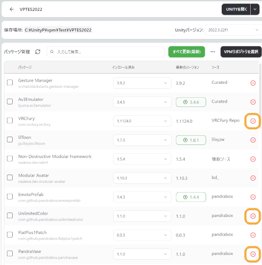Viewport: 262px width, 265px height.
Task: Select the VRCFury row checkbox
Action: click(10, 120)
